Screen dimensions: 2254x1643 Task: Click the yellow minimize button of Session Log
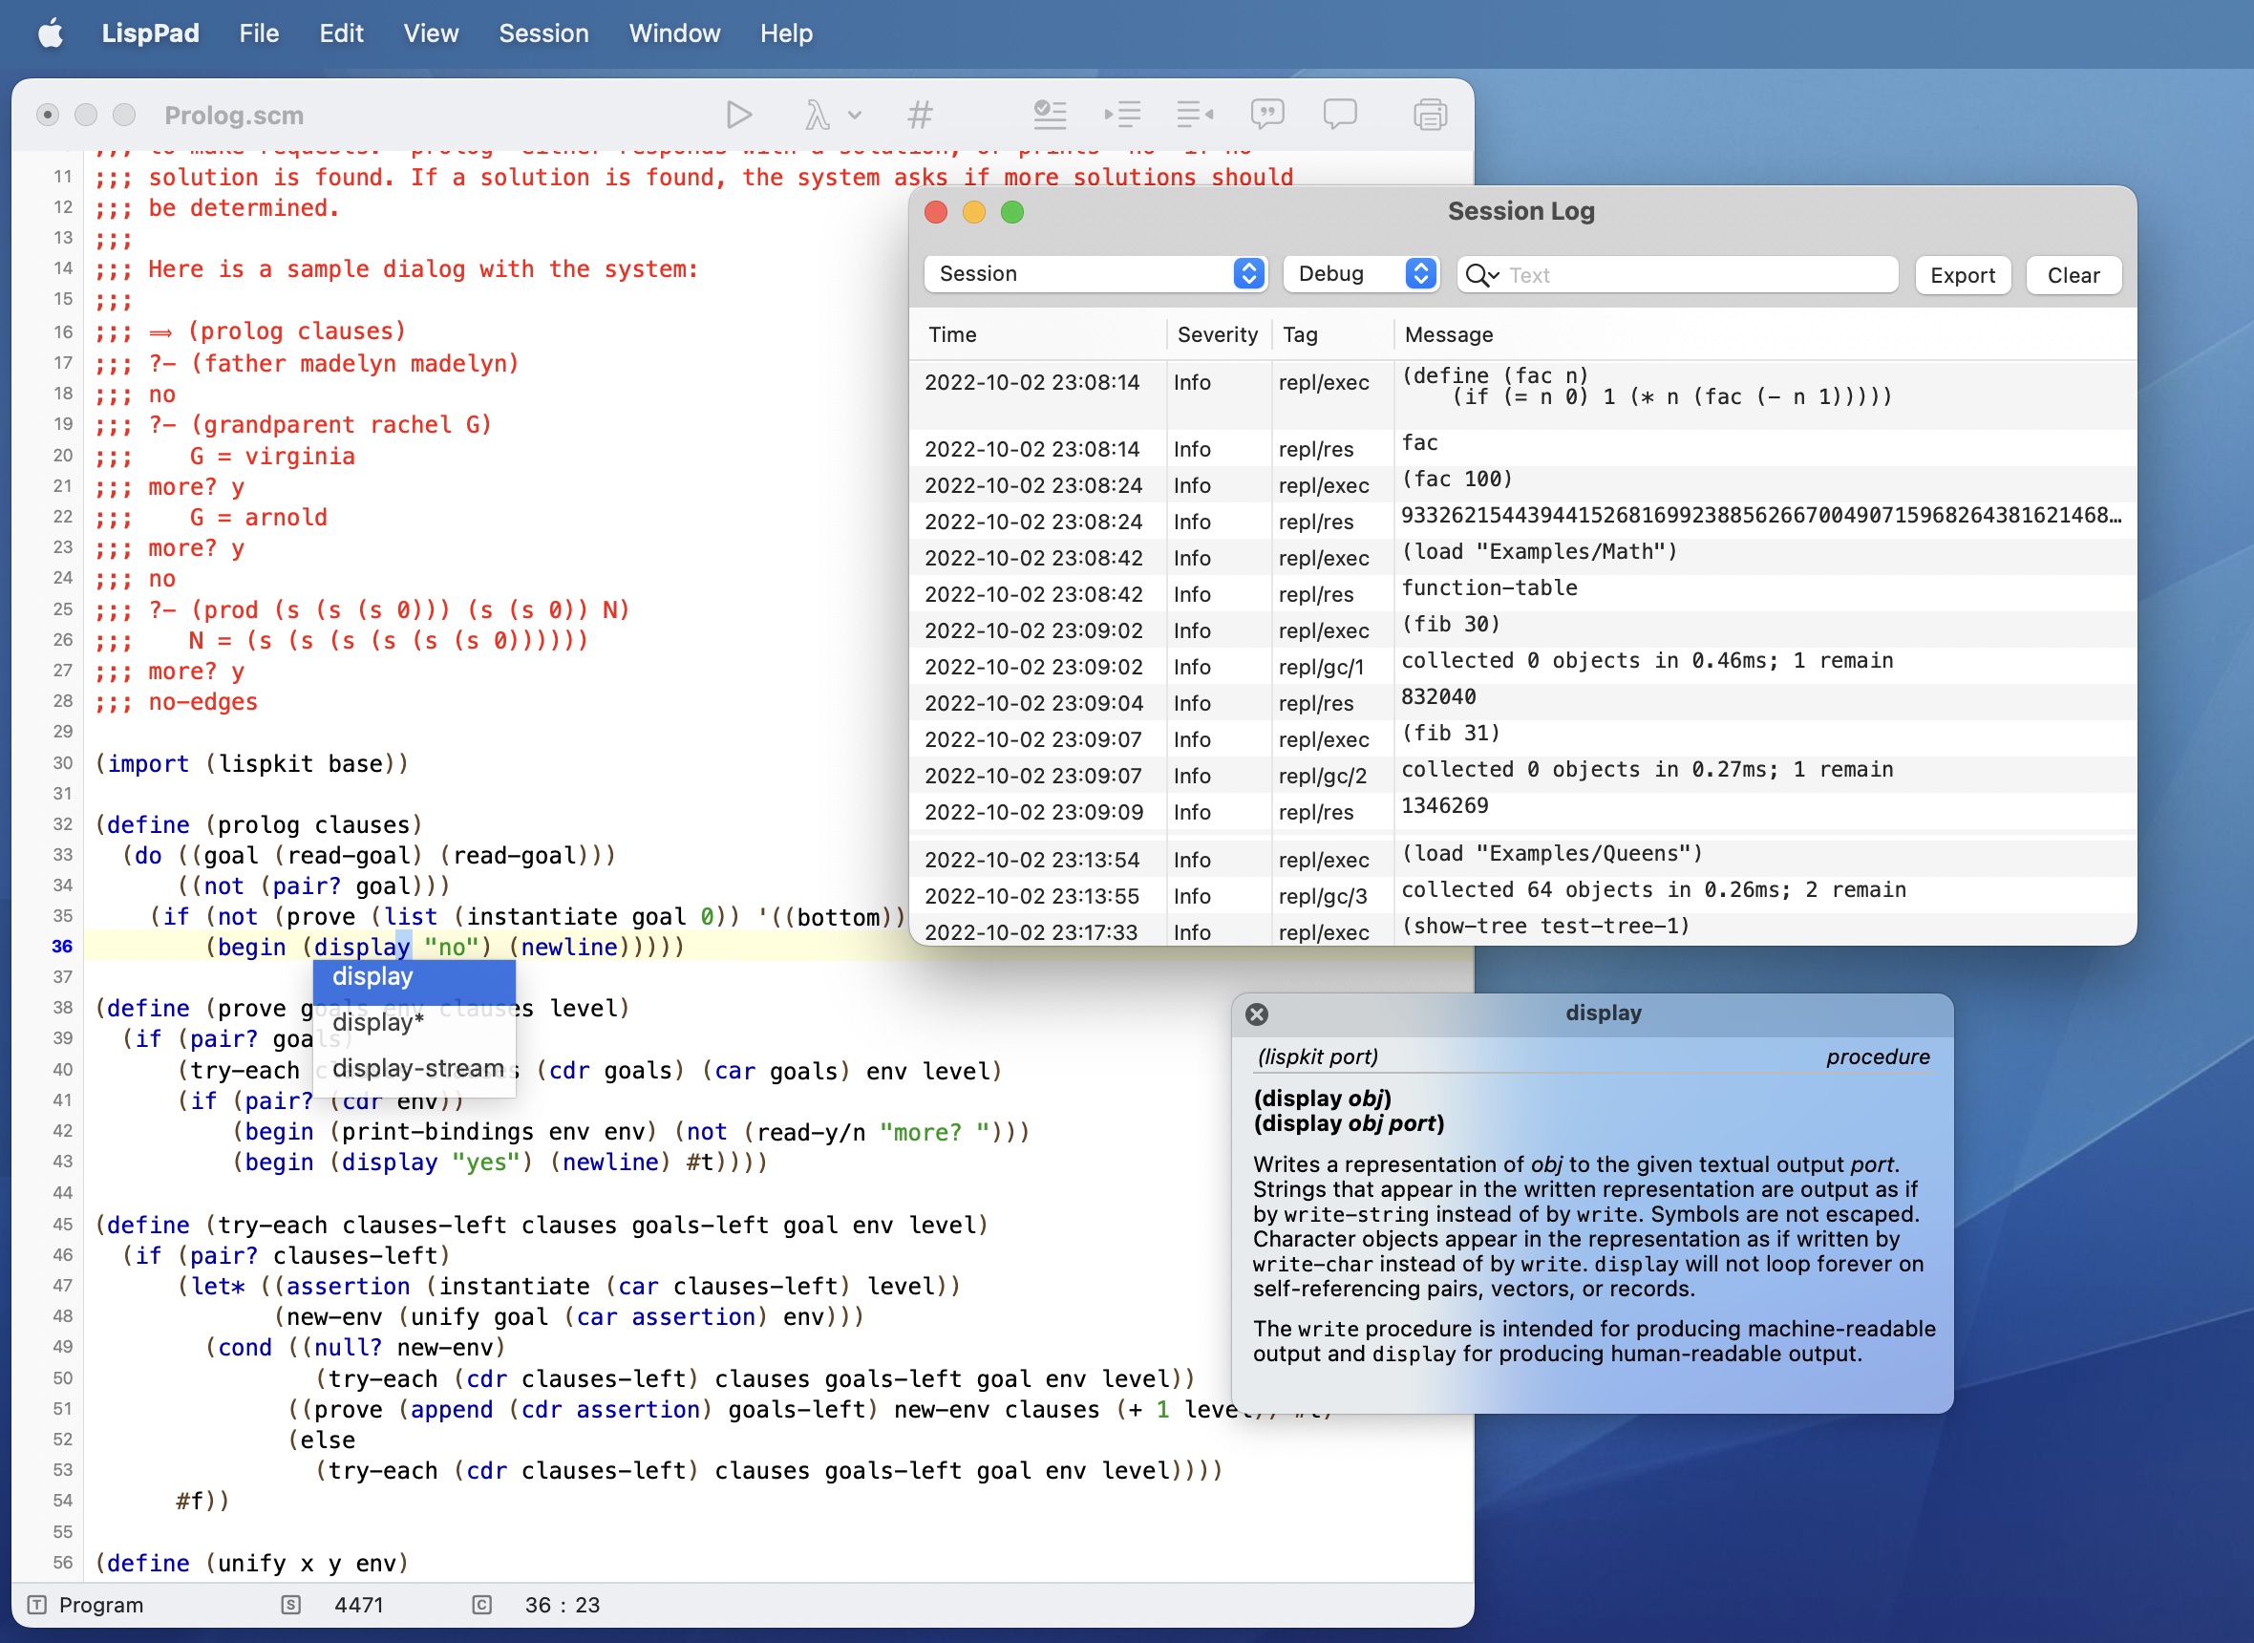pos(973,212)
